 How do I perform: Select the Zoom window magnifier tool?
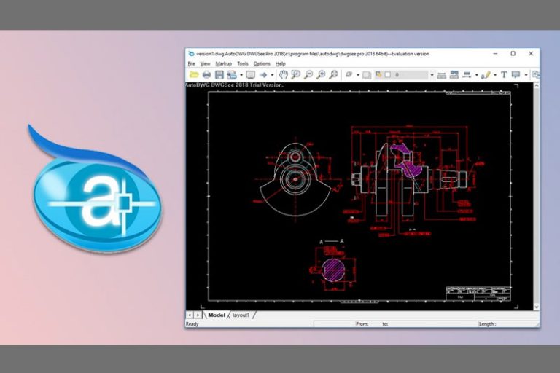pos(296,74)
